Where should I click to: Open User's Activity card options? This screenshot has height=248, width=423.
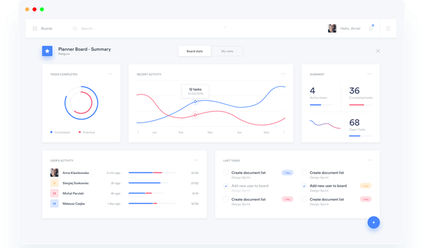pyautogui.click(x=197, y=160)
